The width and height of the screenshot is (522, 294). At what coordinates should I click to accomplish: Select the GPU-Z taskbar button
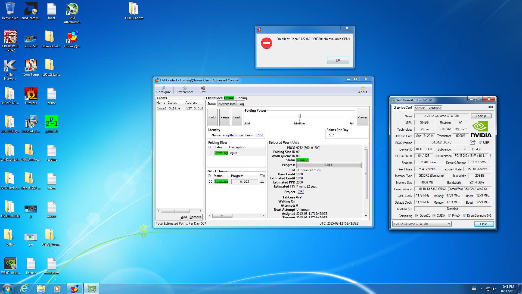coord(92,289)
